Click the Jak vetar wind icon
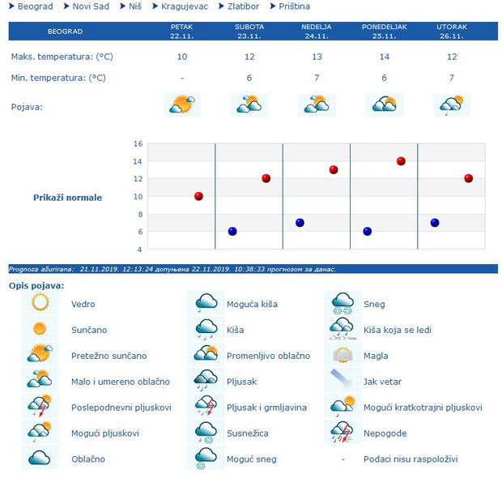 coord(343,381)
